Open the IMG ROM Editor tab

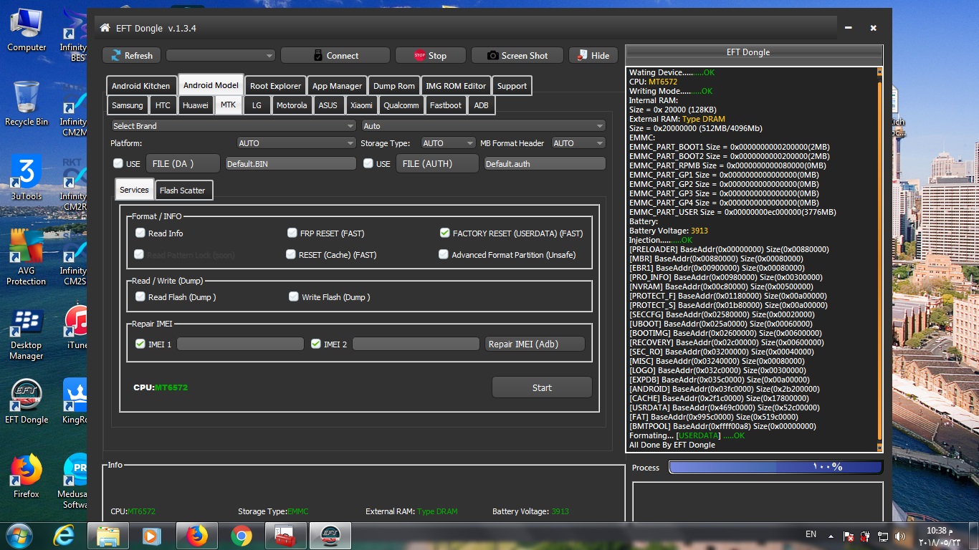click(x=456, y=86)
